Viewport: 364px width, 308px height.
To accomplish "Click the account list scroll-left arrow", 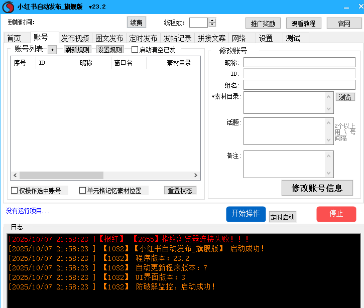I will tap(16, 176).
